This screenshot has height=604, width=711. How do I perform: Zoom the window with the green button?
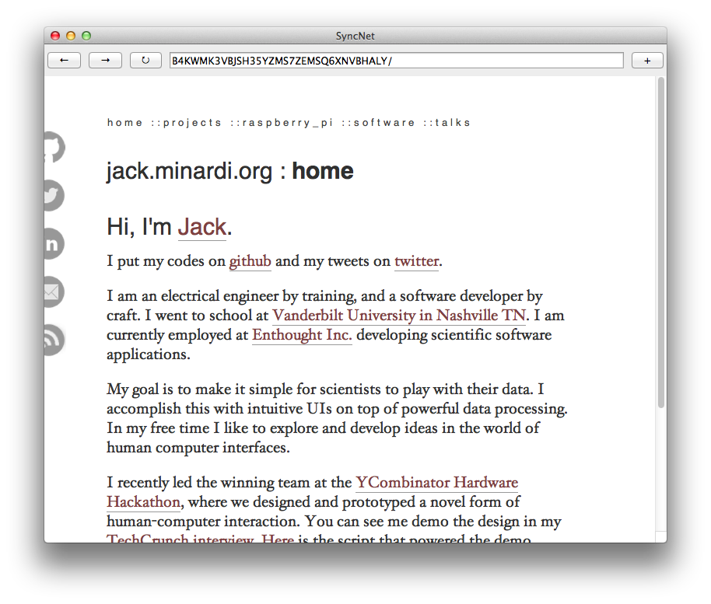coord(86,36)
